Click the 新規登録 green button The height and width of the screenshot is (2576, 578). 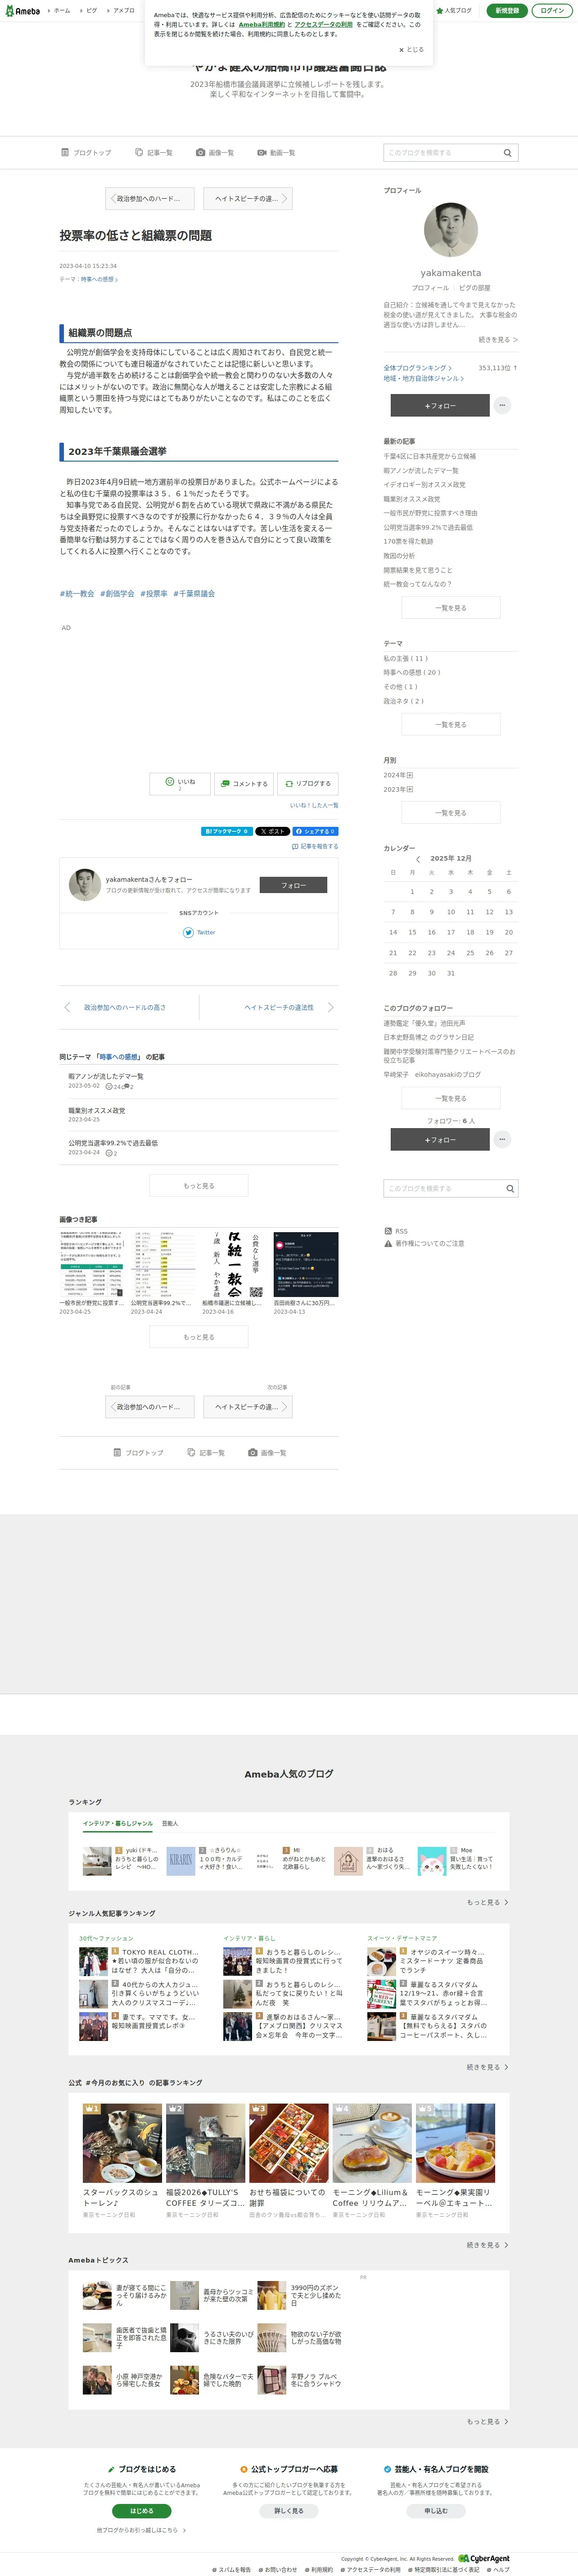507,10
